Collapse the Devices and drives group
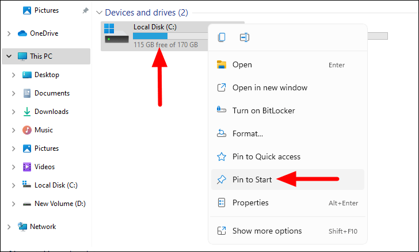 [99, 13]
